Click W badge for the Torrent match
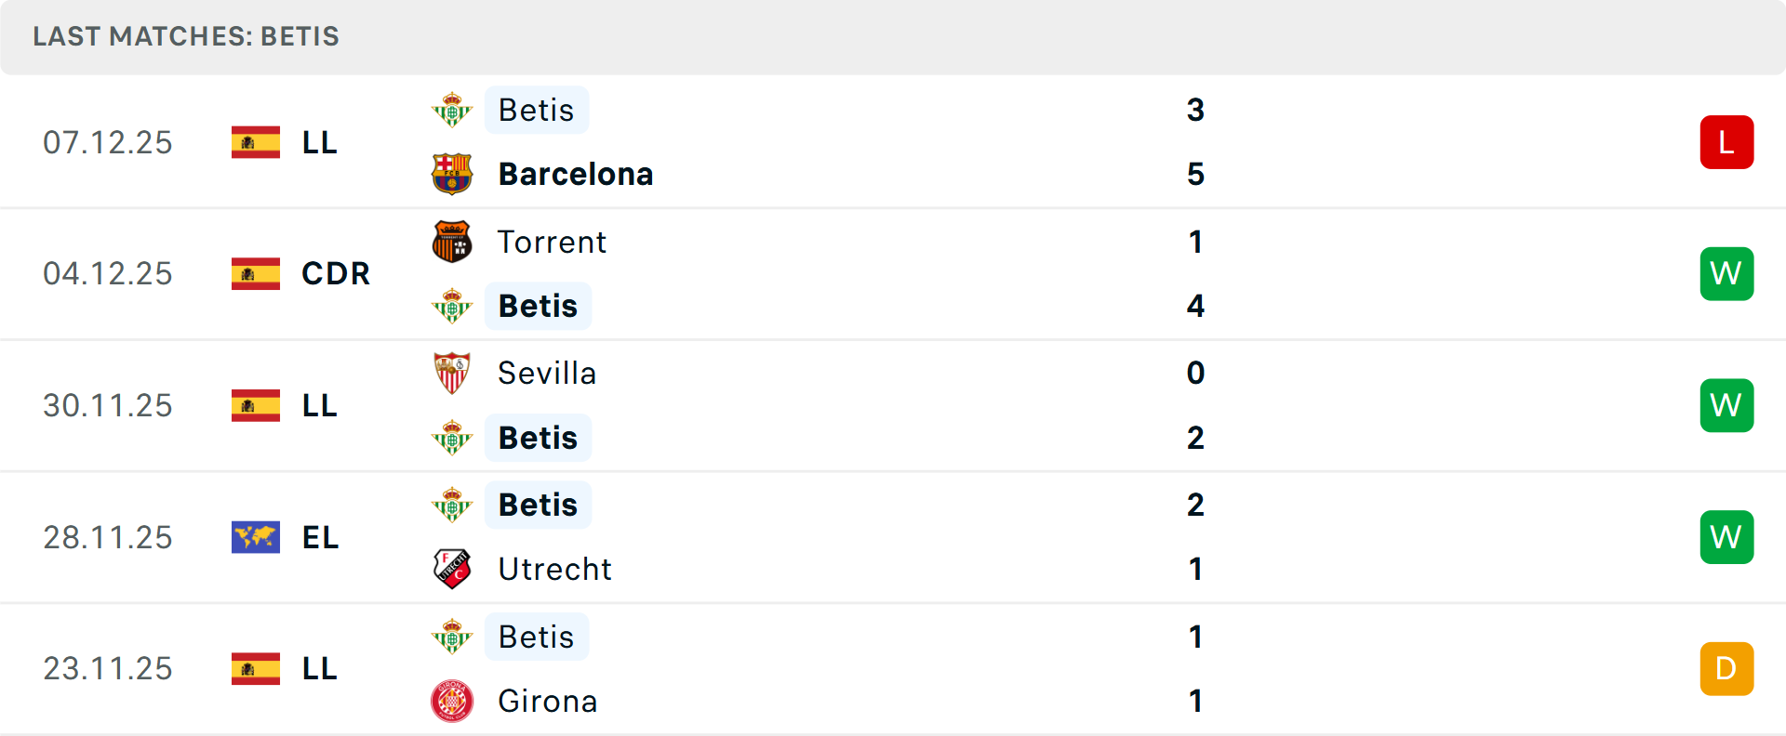Image resolution: width=1786 pixels, height=736 pixels. [1726, 274]
